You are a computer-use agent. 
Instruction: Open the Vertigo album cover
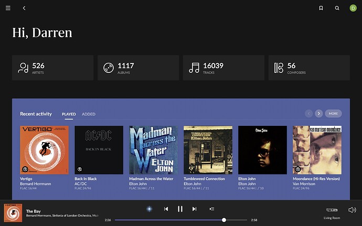click(x=44, y=150)
